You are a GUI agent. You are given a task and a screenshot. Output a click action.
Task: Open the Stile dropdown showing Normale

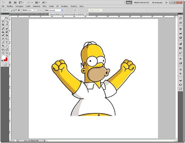56,10
